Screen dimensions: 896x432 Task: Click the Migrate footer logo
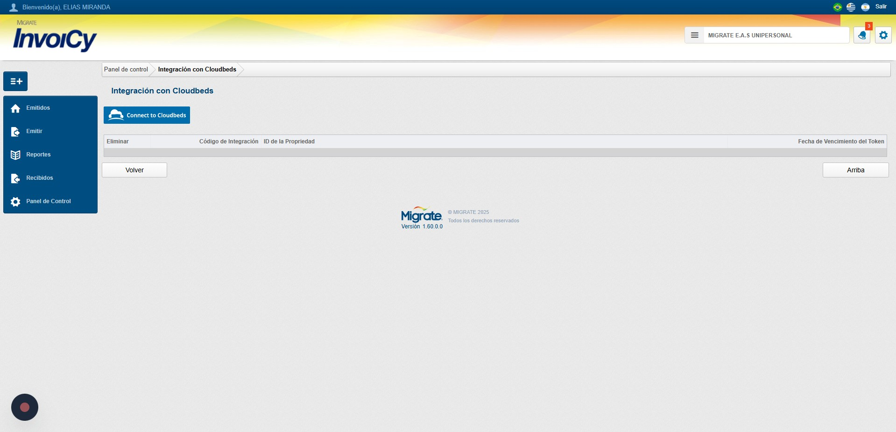click(x=422, y=214)
